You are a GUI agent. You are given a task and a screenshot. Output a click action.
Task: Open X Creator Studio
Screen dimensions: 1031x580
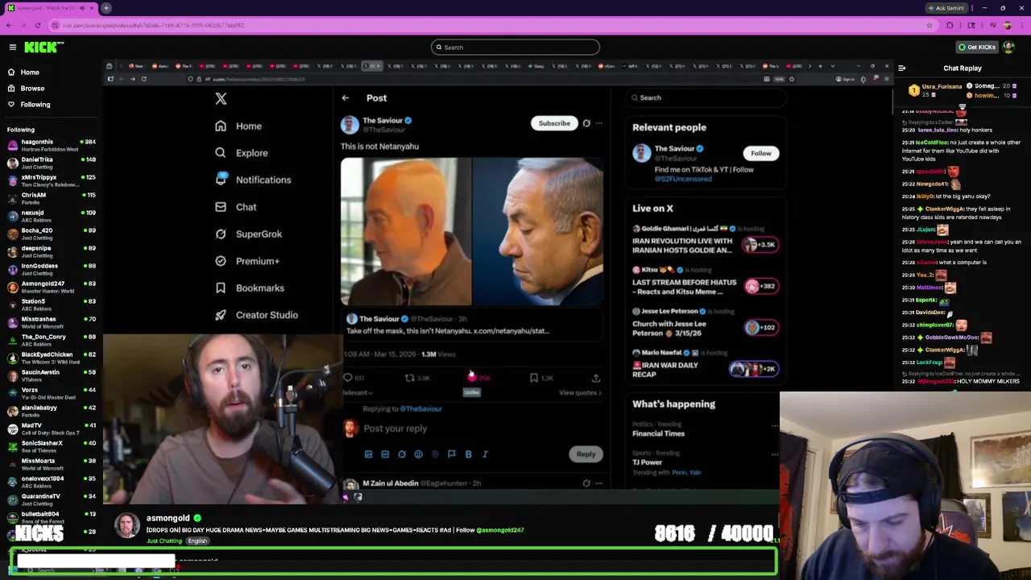[x=256, y=315]
